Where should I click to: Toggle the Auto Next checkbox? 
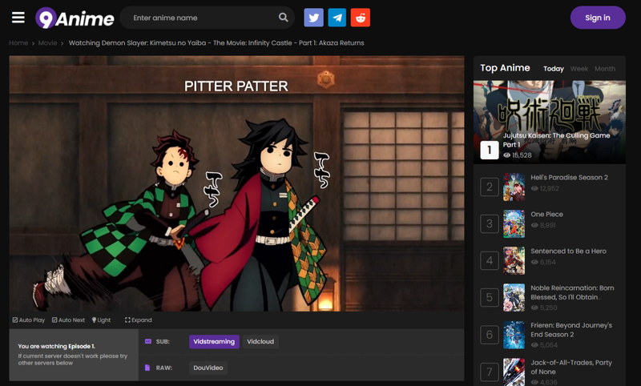click(68, 320)
